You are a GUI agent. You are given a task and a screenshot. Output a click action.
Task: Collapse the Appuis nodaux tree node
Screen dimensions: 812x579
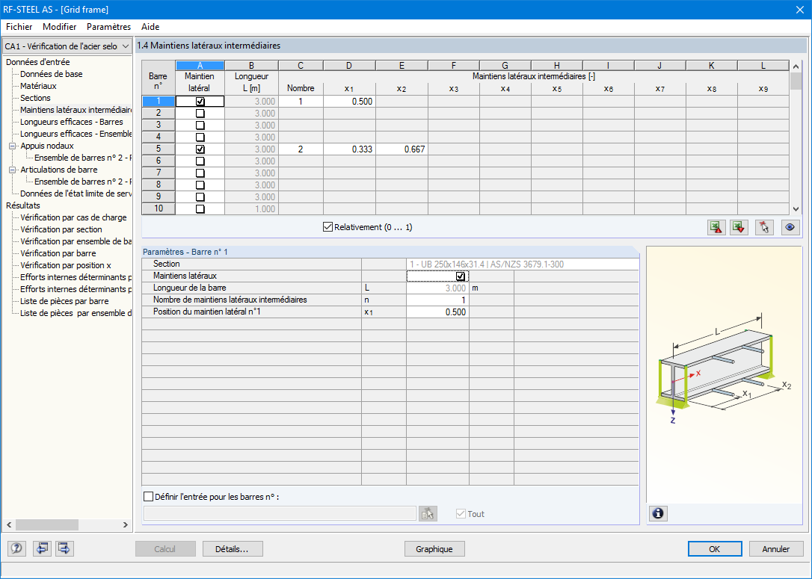tap(13, 146)
